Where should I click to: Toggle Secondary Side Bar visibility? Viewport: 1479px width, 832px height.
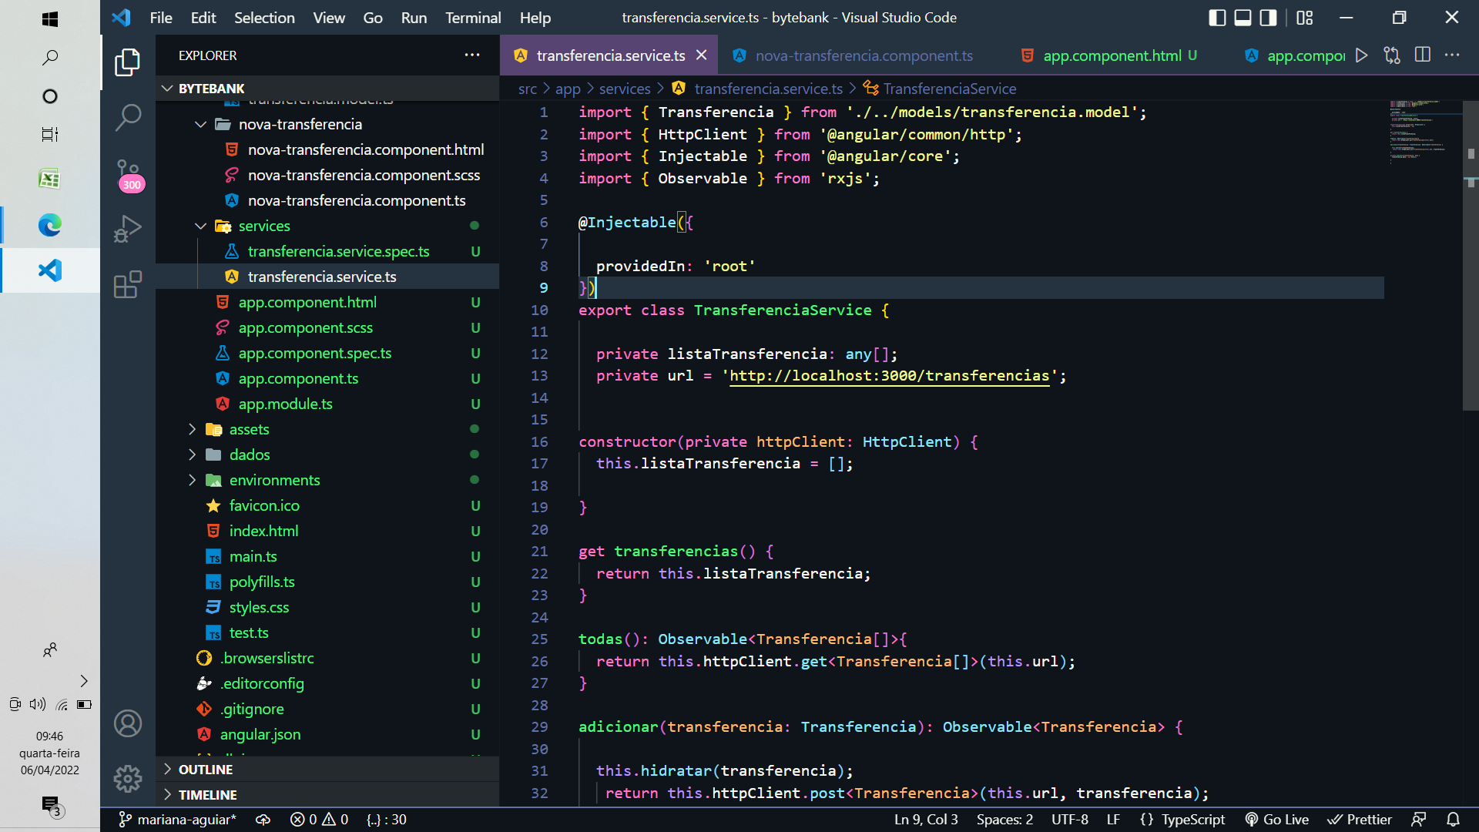click(1268, 18)
